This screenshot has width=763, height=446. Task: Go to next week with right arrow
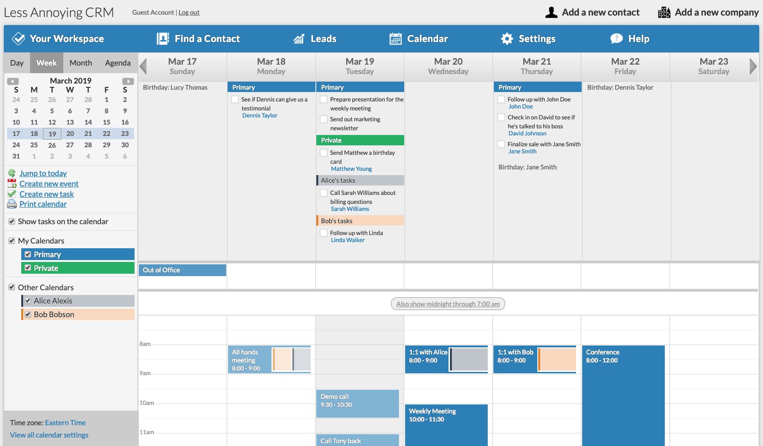click(x=753, y=66)
